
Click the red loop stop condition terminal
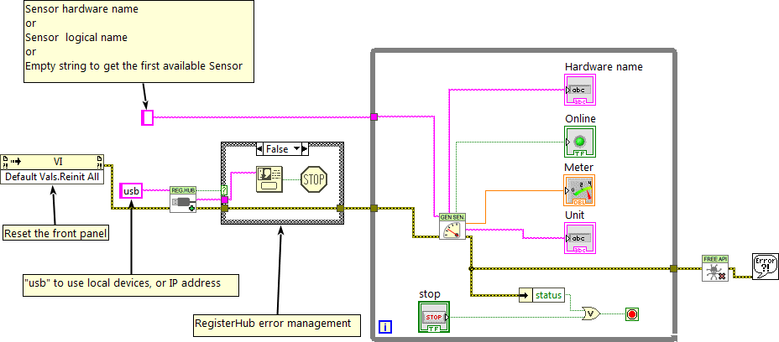click(632, 314)
